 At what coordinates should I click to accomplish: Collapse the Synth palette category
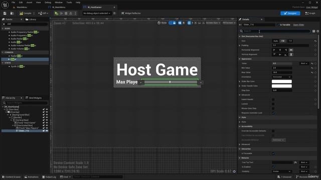point(3,63)
